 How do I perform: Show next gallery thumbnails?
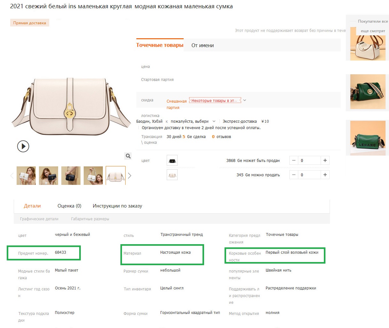click(x=129, y=176)
